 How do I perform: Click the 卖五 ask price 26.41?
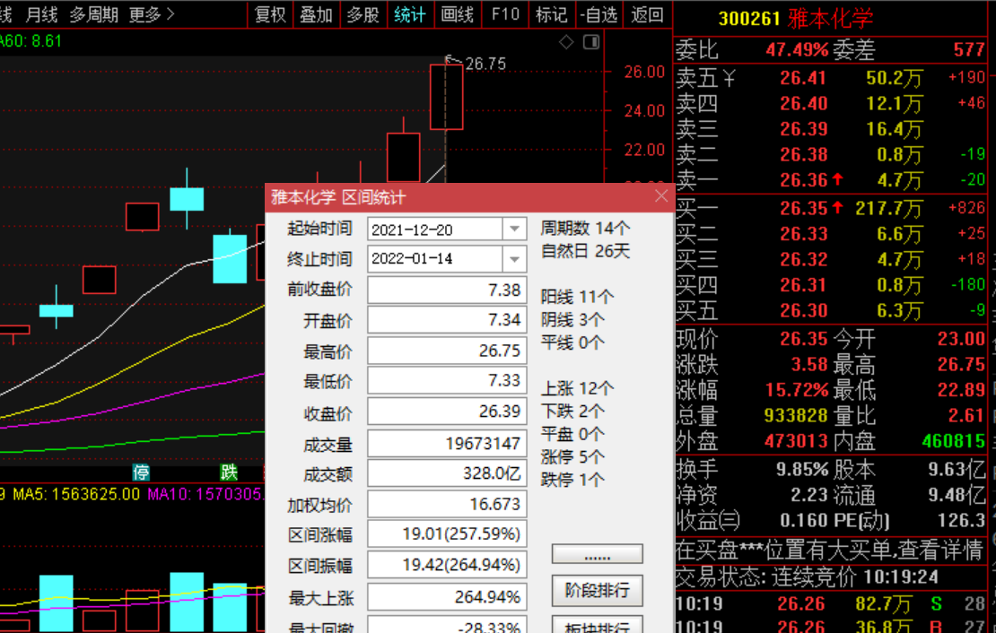(x=803, y=78)
